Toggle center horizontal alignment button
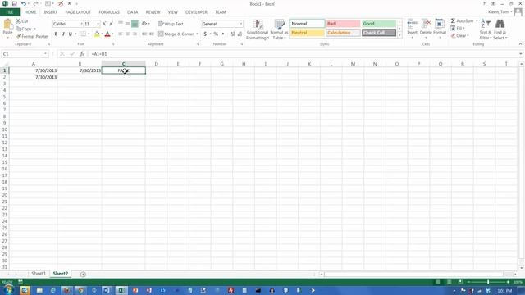Image resolution: width=525 pixels, height=295 pixels. click(128, 34)
